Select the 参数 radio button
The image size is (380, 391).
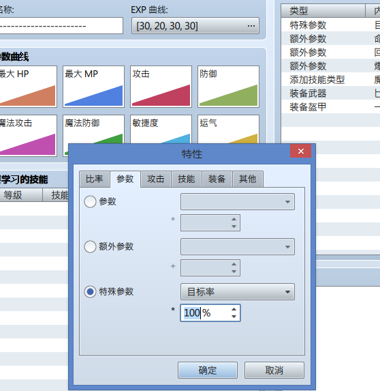coord(90,201)
